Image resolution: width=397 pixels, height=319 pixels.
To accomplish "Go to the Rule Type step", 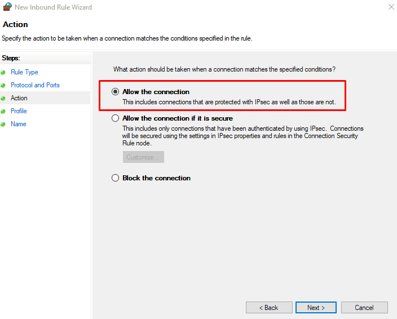I will click(x=24, y=72).
